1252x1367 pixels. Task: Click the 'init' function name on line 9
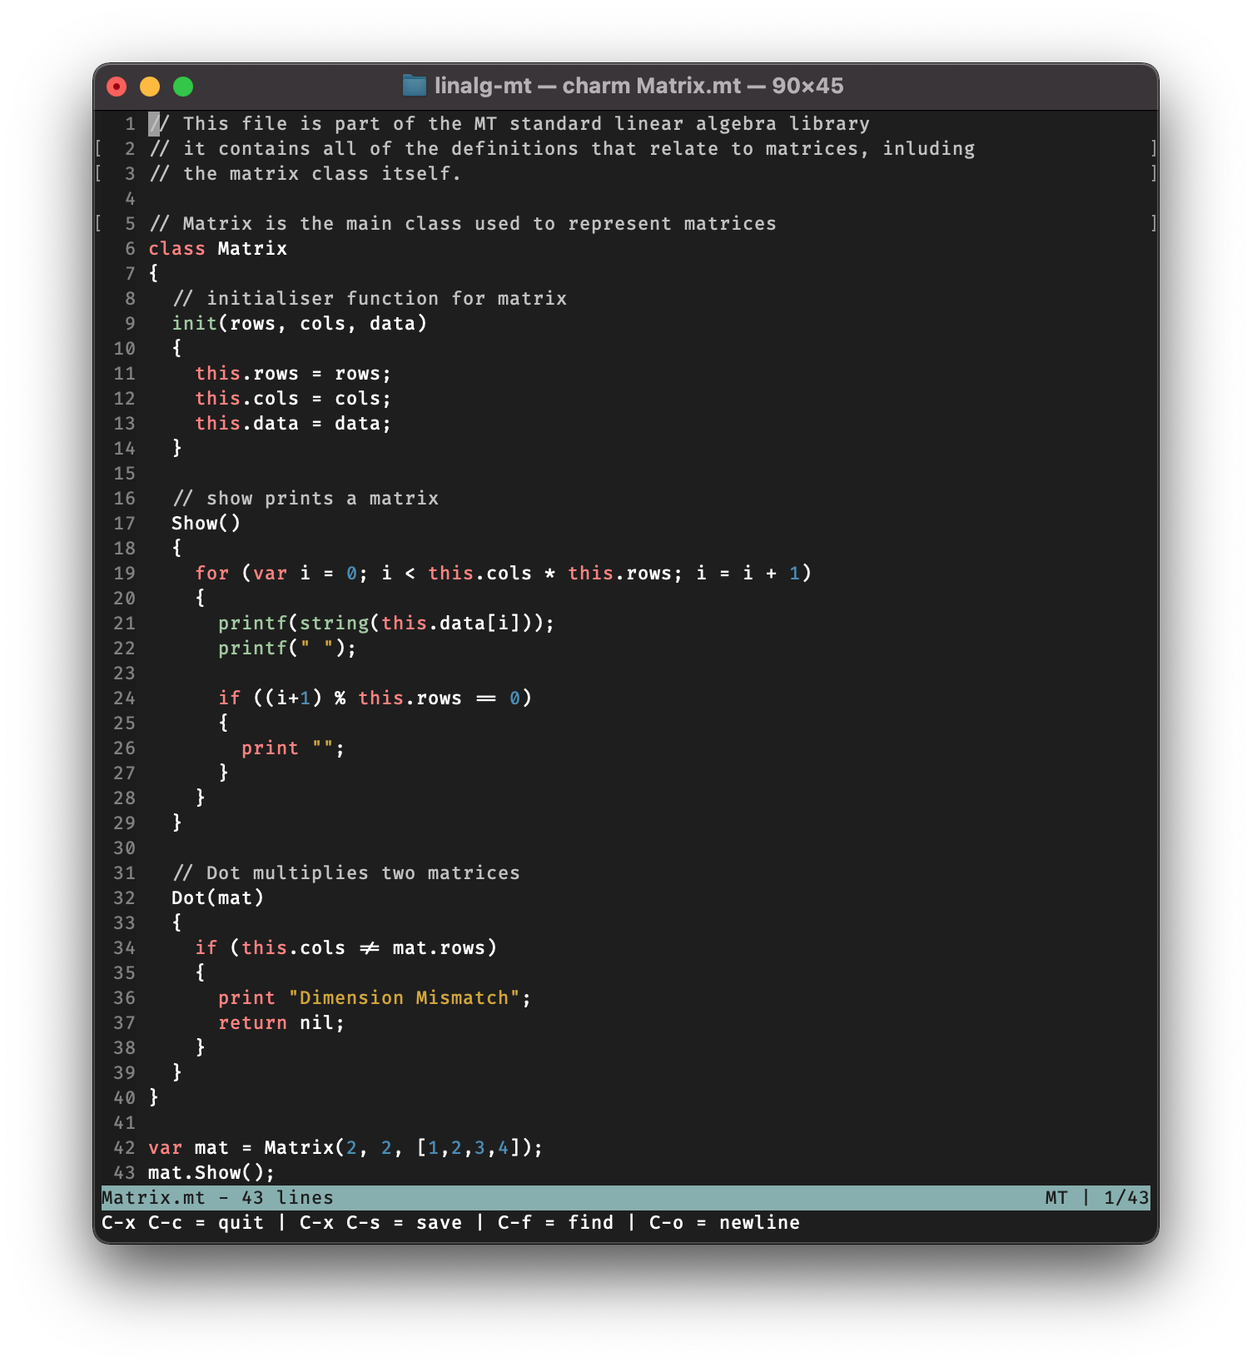[x=194, y=324]
